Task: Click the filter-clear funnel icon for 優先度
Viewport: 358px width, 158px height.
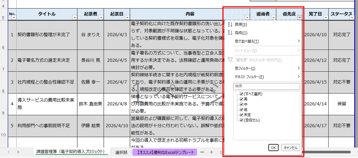Action: pyautogui.click(x=230, y=60)
